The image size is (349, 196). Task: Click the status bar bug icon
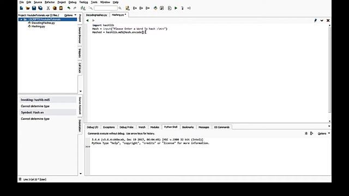[20, 179]
